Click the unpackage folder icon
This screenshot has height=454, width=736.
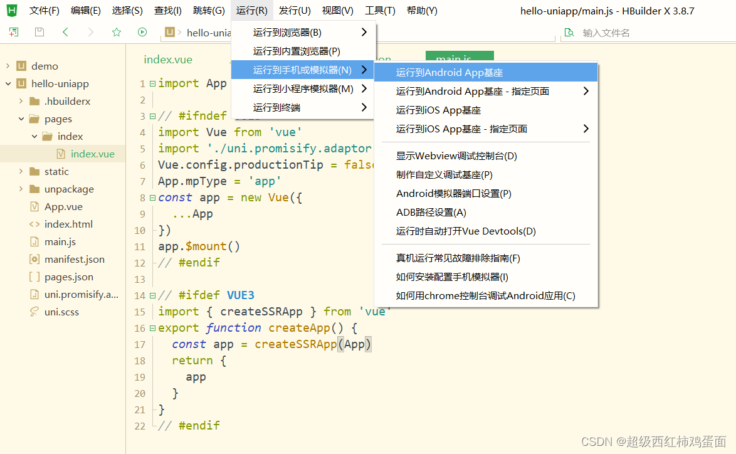coord(34,189)
